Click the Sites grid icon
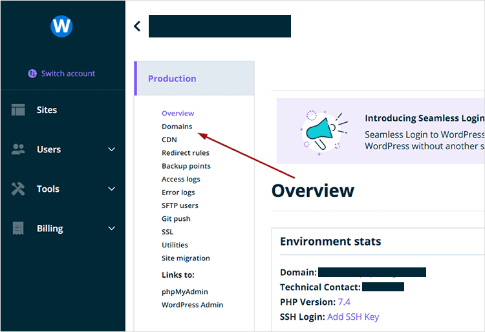 [18, 110]
